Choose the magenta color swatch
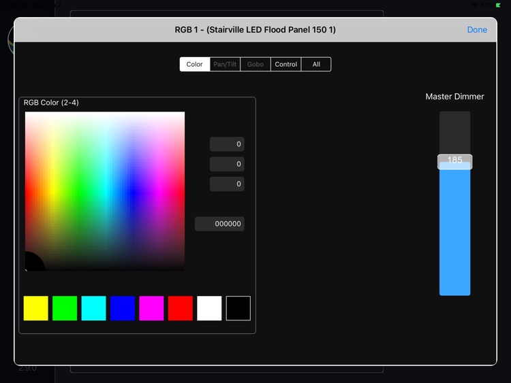Viewport: 511px width, 383px height. click(x=151, y=308)
